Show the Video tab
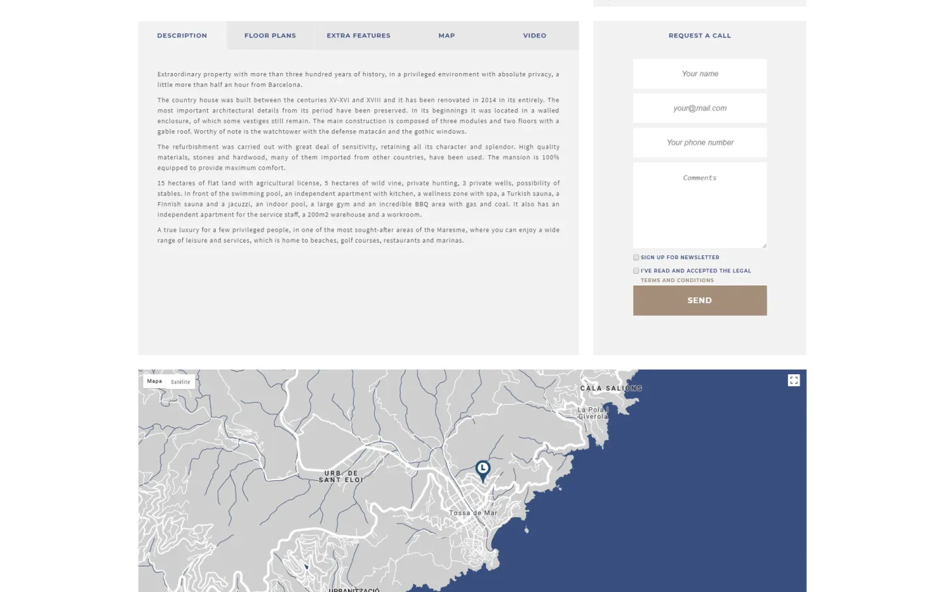The width and height of the screenshot is (945, 592). (x=534, y=36)
